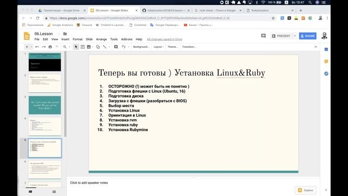
Task: Move 06.Lesson to a folder
Action: (65, 34)
